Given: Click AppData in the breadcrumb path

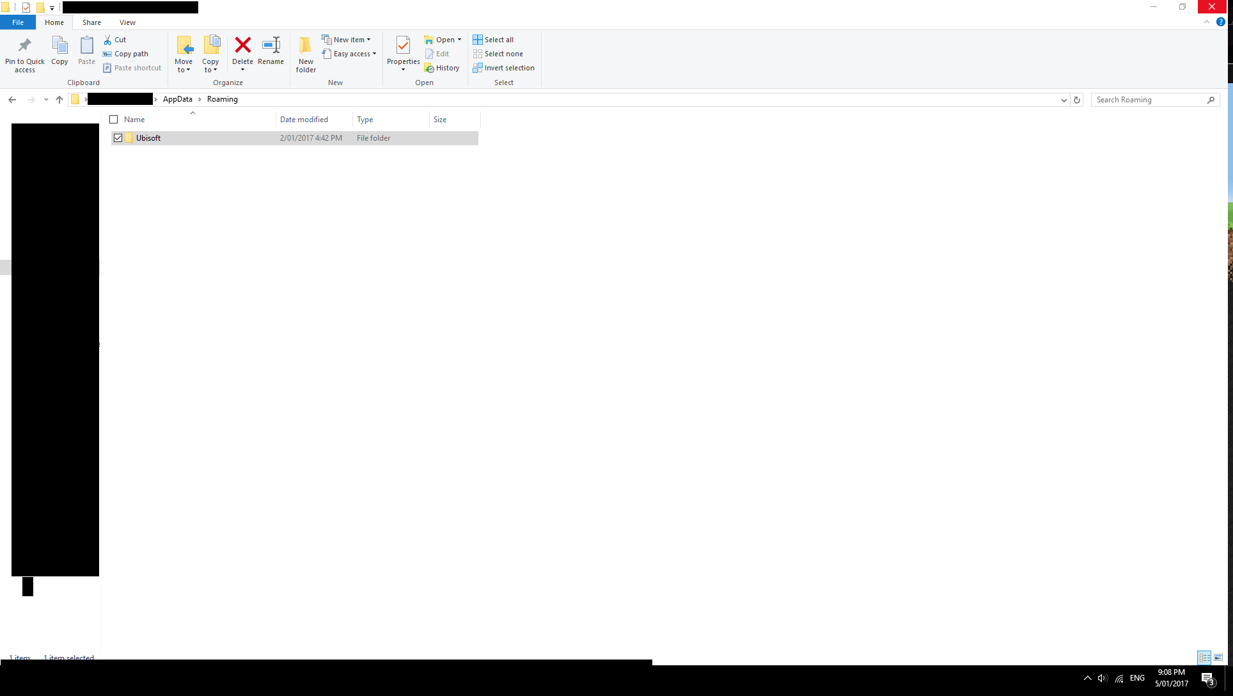Looking at the screenshot, I should (177, 99).
